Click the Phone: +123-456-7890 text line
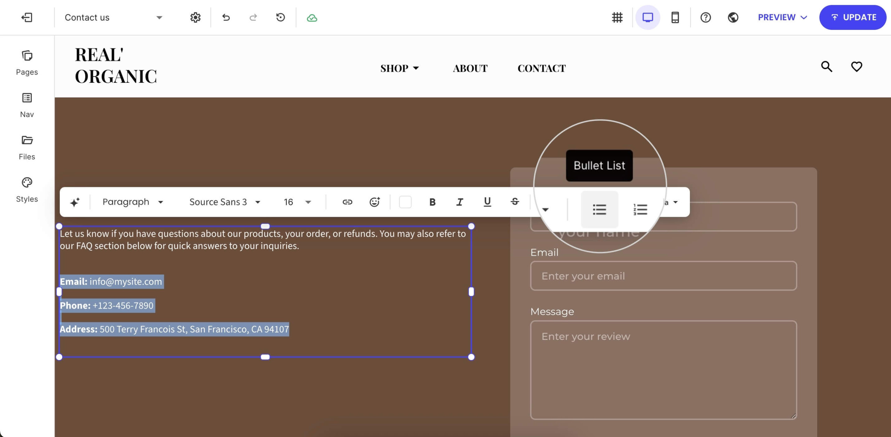 tap(107, 305)
